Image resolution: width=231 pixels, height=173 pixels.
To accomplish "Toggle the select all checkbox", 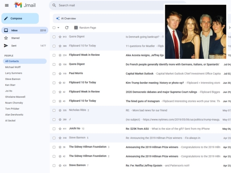I will coord(54,28).
